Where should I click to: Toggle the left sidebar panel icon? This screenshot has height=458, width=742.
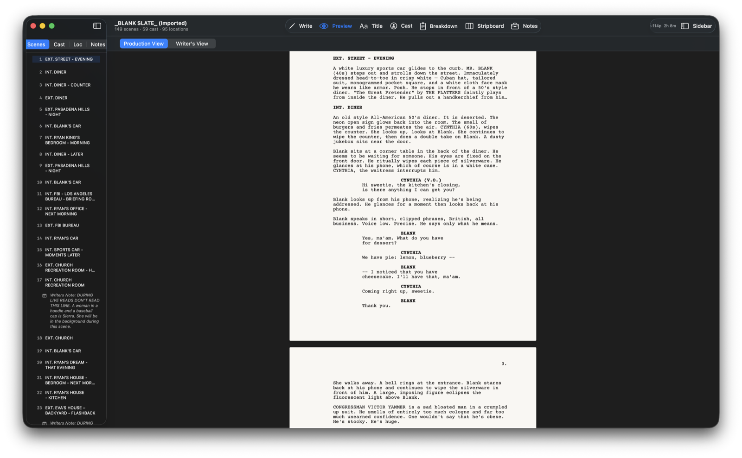97,26
